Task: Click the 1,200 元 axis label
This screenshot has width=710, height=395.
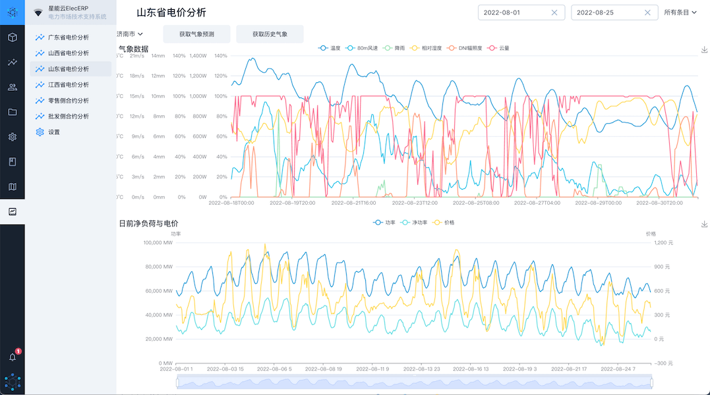Action: click(664, 243)
